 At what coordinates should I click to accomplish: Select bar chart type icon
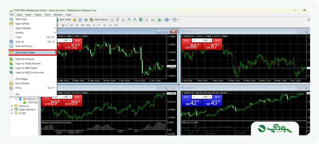click(x=112, y=20)
